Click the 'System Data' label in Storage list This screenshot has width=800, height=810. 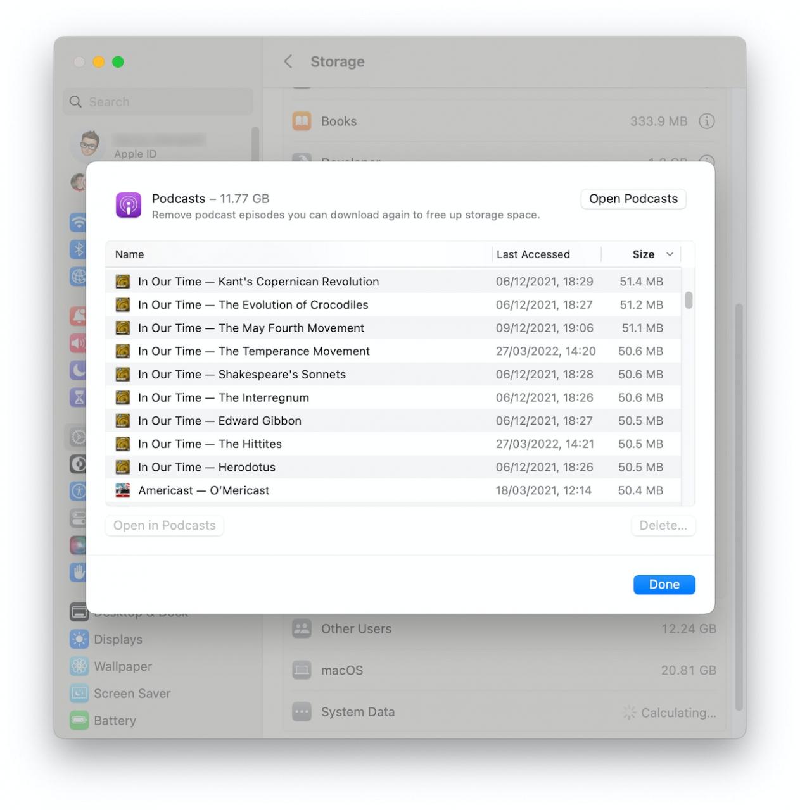358,712
